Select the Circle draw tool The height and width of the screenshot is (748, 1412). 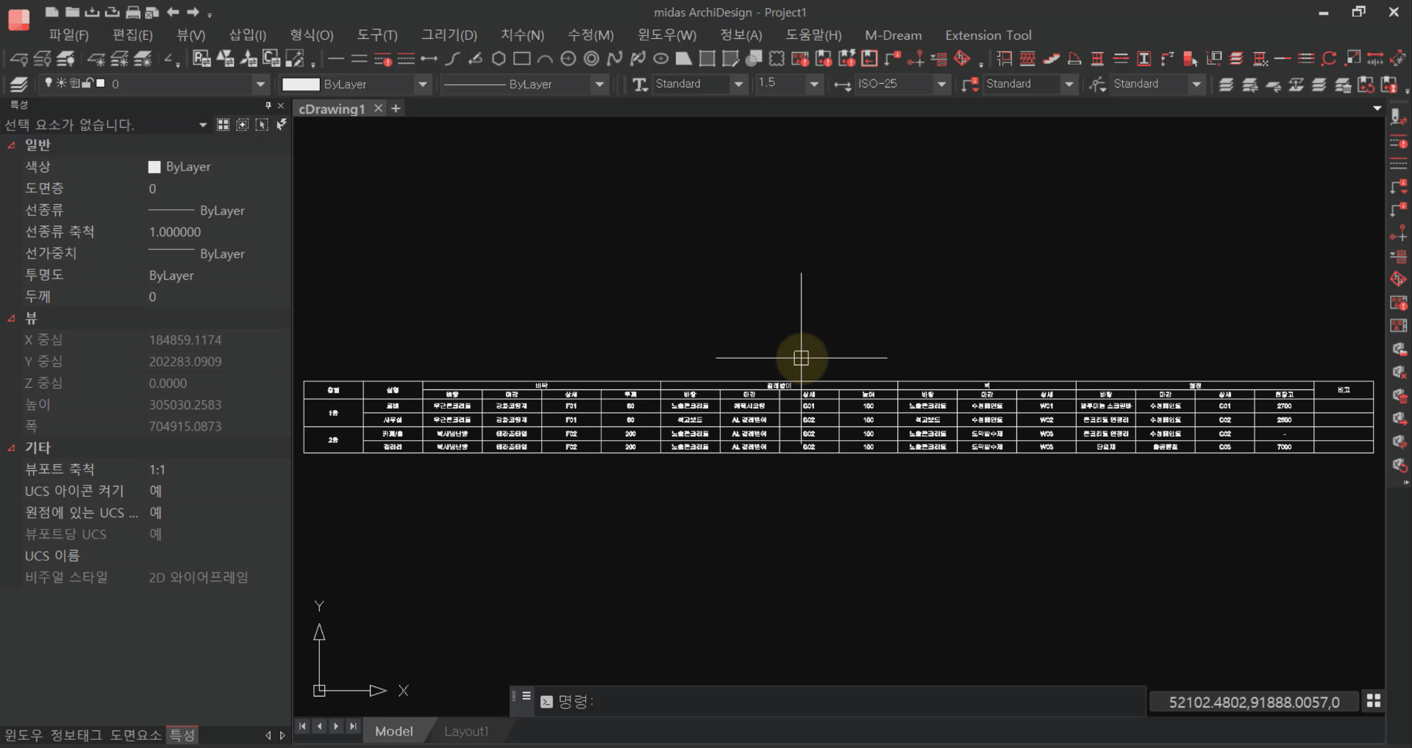pos(568,59)
